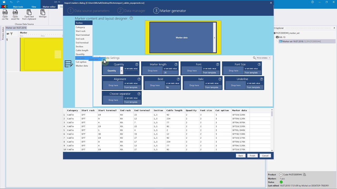Select step 3 Marker generator
The height and width of the screenshot is (189, 337).
click(x=170, y=11)
